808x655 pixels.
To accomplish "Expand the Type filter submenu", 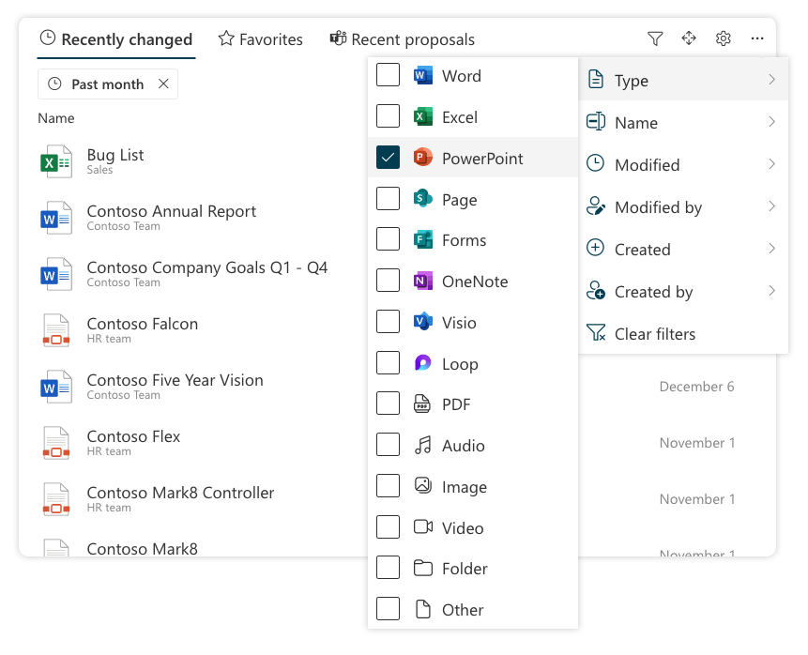I will pyautogui.click(x=682, y=81).
